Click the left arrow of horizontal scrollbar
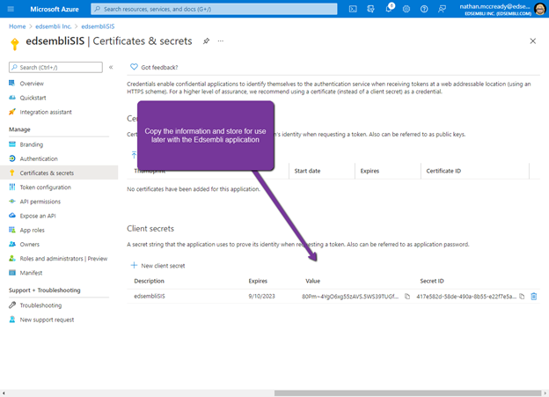Image resolution: width=549 pixels, height=397 pixels. point(4,393)
